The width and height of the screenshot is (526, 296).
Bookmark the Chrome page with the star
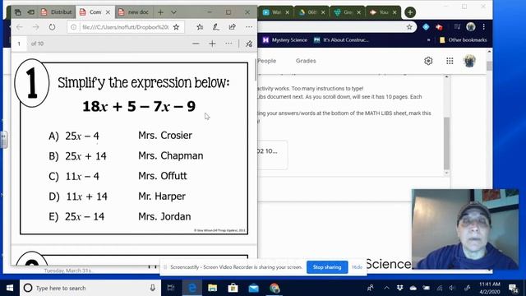pyautogui.click(x=409, y=27)
